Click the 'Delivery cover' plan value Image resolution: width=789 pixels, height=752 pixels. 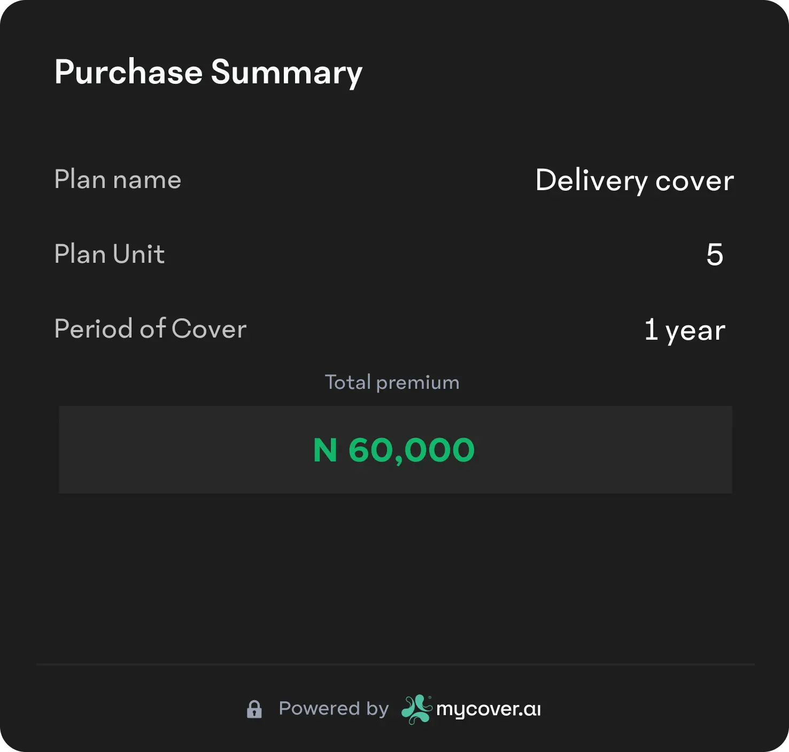(x=634, y=181)
